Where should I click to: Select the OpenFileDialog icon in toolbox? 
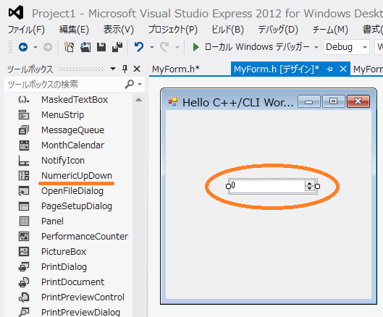[x=24, y=191]
